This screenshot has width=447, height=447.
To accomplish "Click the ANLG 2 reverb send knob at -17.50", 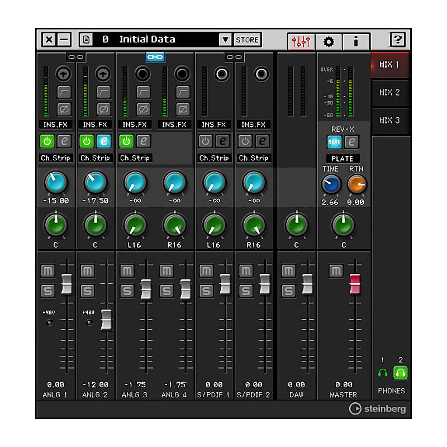I will [96, 183].
